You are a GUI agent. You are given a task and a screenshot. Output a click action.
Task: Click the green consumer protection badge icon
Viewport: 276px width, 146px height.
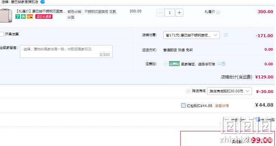tap(23, 17)
